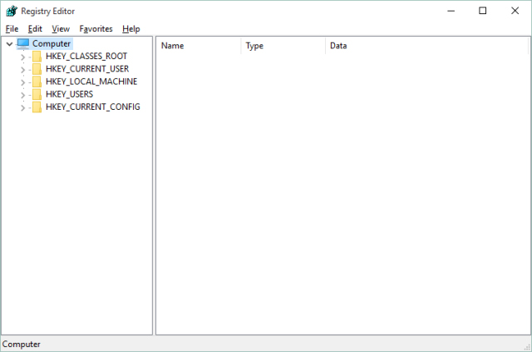
Task: Expand the HKEY_CLASSES_ROOT key
Action: click(22, 57)
